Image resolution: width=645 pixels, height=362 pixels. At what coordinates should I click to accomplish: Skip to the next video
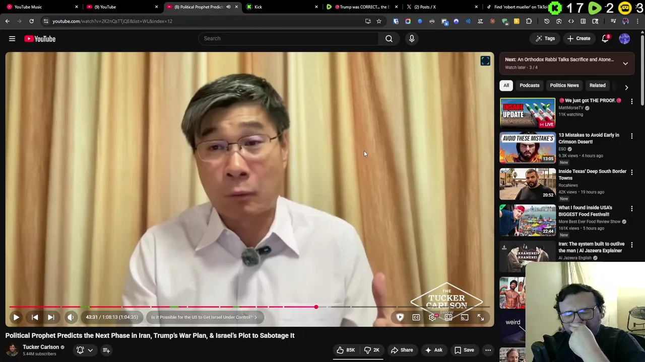[51, 317]
